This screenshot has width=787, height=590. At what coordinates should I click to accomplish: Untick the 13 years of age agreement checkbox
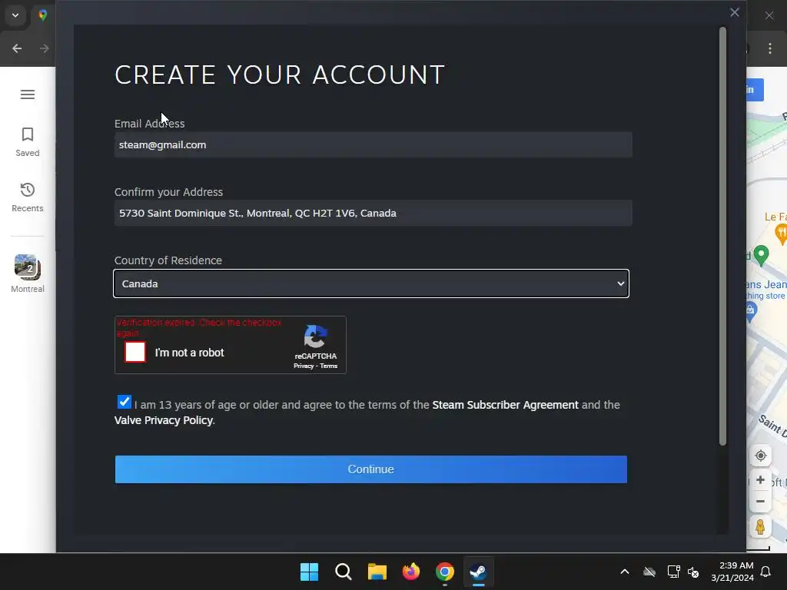click(x=124, y=402)
